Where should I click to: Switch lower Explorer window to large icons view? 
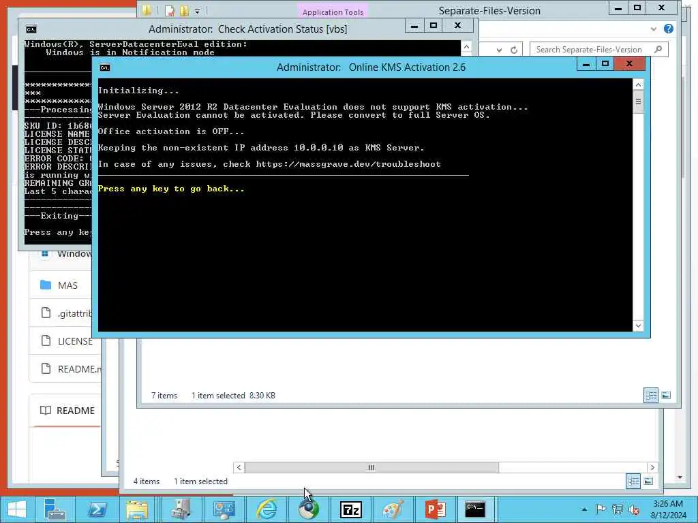(x=648, y=481)
